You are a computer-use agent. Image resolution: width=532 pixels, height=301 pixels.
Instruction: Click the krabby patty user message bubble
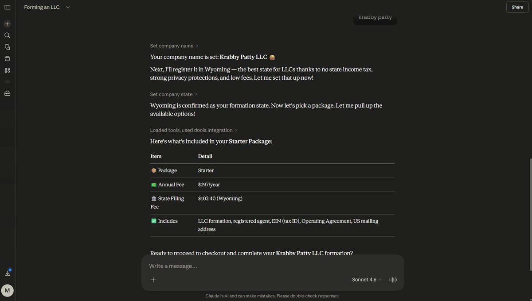(375, 18)
